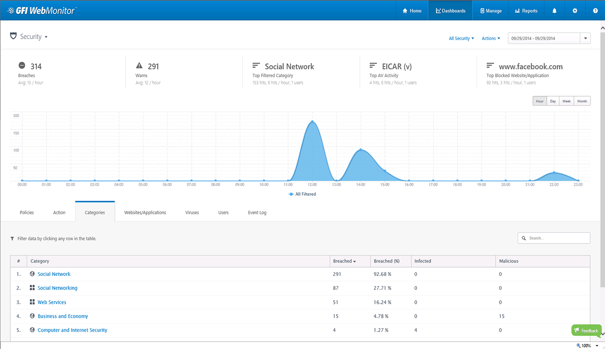The width and height of the screenshot is (605, 349).
Task: Open Computer and Internet Security link
Action: point(73,330)
